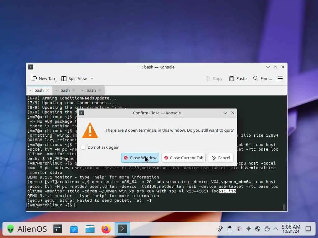318x238 pixels.
Task: Open the Split View layout
Action: [x=74, y=78]
